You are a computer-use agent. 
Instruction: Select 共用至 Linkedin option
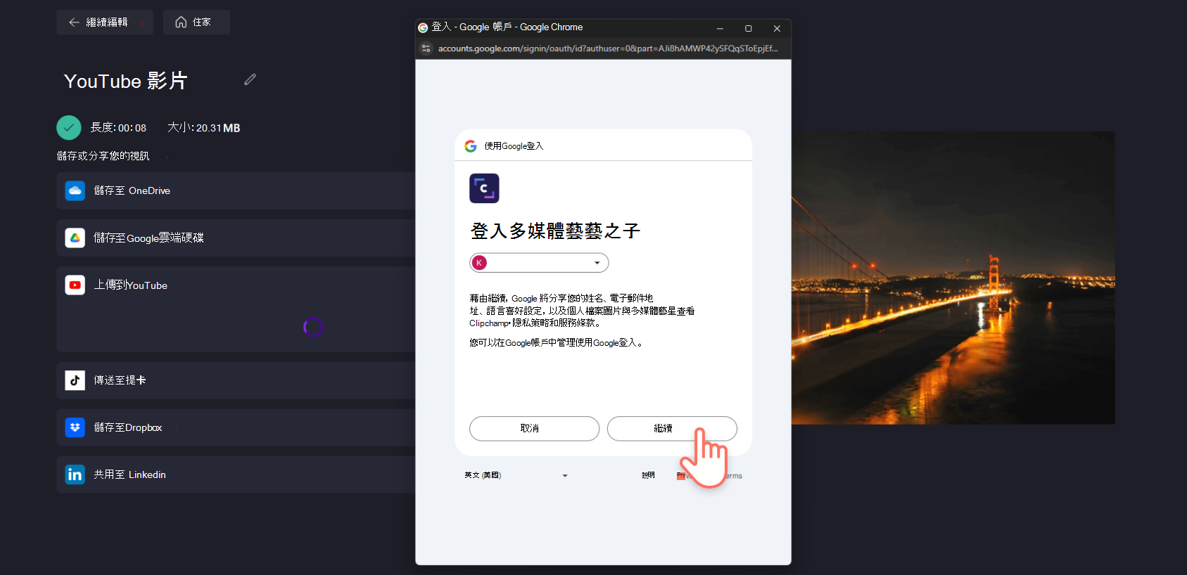tap(236, 474)
